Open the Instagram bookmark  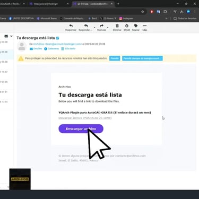click(x=126, y=19)
